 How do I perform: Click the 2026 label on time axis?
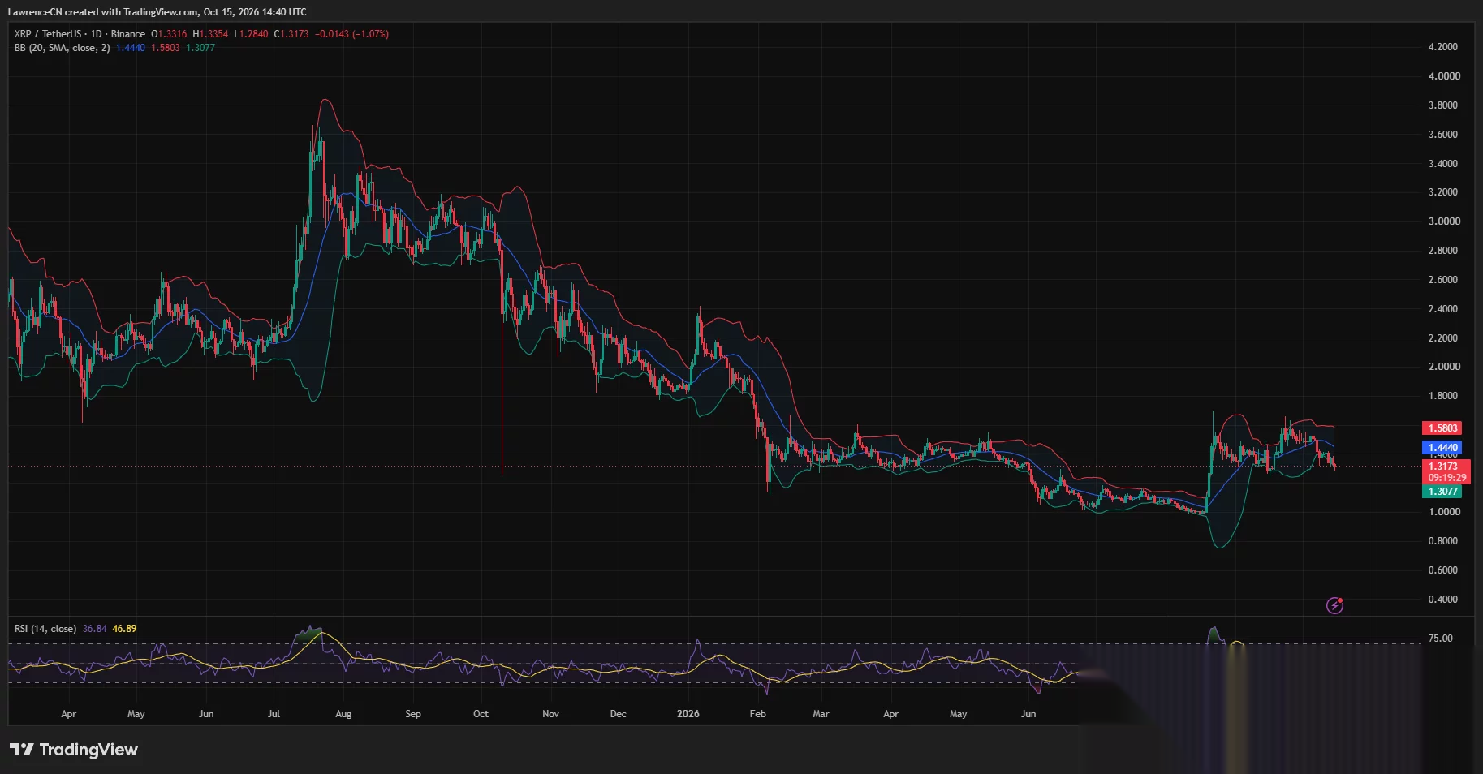pos(688,714)
